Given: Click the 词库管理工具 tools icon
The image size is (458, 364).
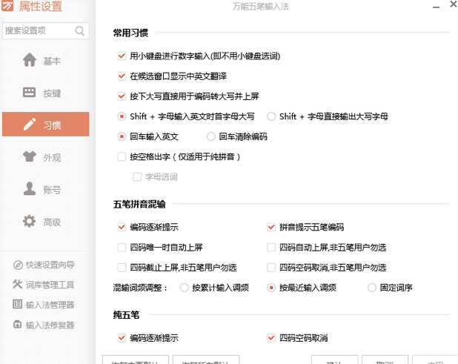Looking at the screenshot, I should (18, 284).
